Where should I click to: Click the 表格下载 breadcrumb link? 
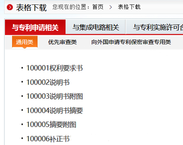[x=129, y=7]
